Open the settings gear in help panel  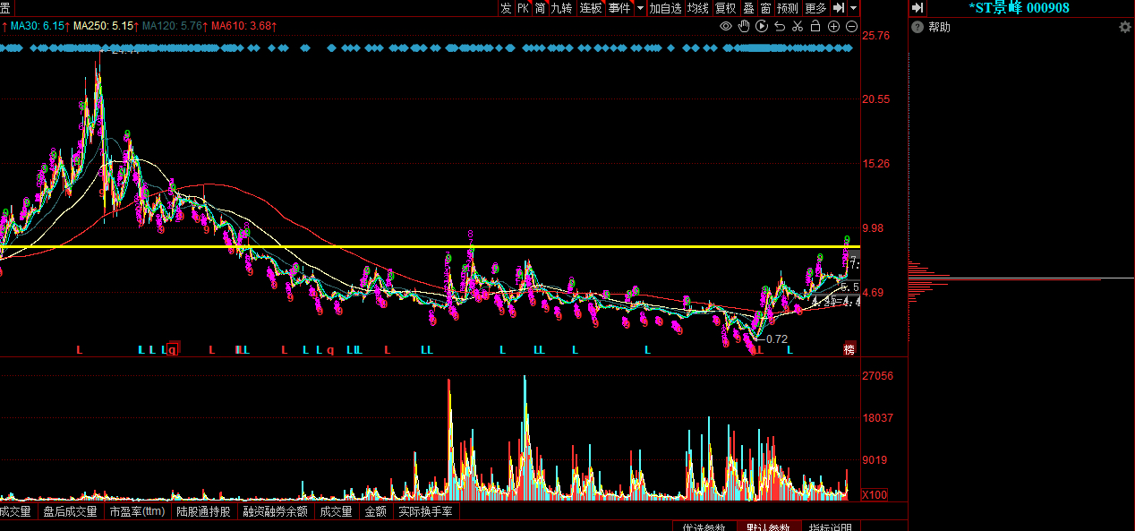pyautogui.click(x=1125, y=27)
